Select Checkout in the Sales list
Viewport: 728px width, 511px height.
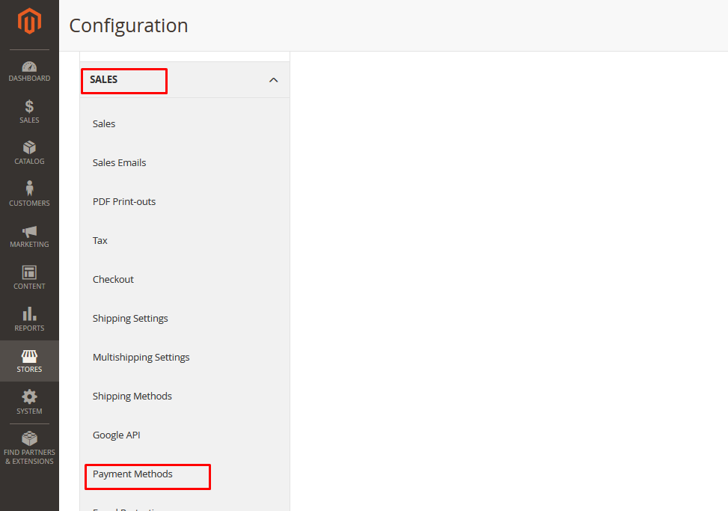[113, 280]
